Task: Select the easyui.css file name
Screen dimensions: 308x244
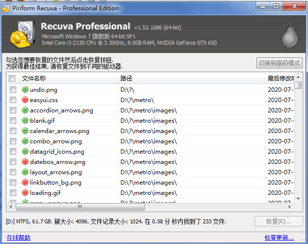Action: click(x=44, y=100)
